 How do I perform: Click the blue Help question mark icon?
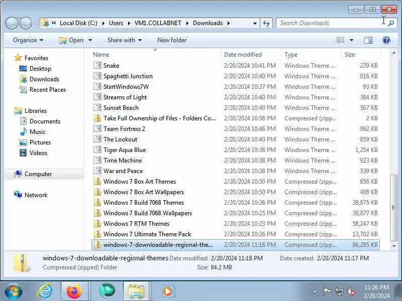click(x=386, y=40)
